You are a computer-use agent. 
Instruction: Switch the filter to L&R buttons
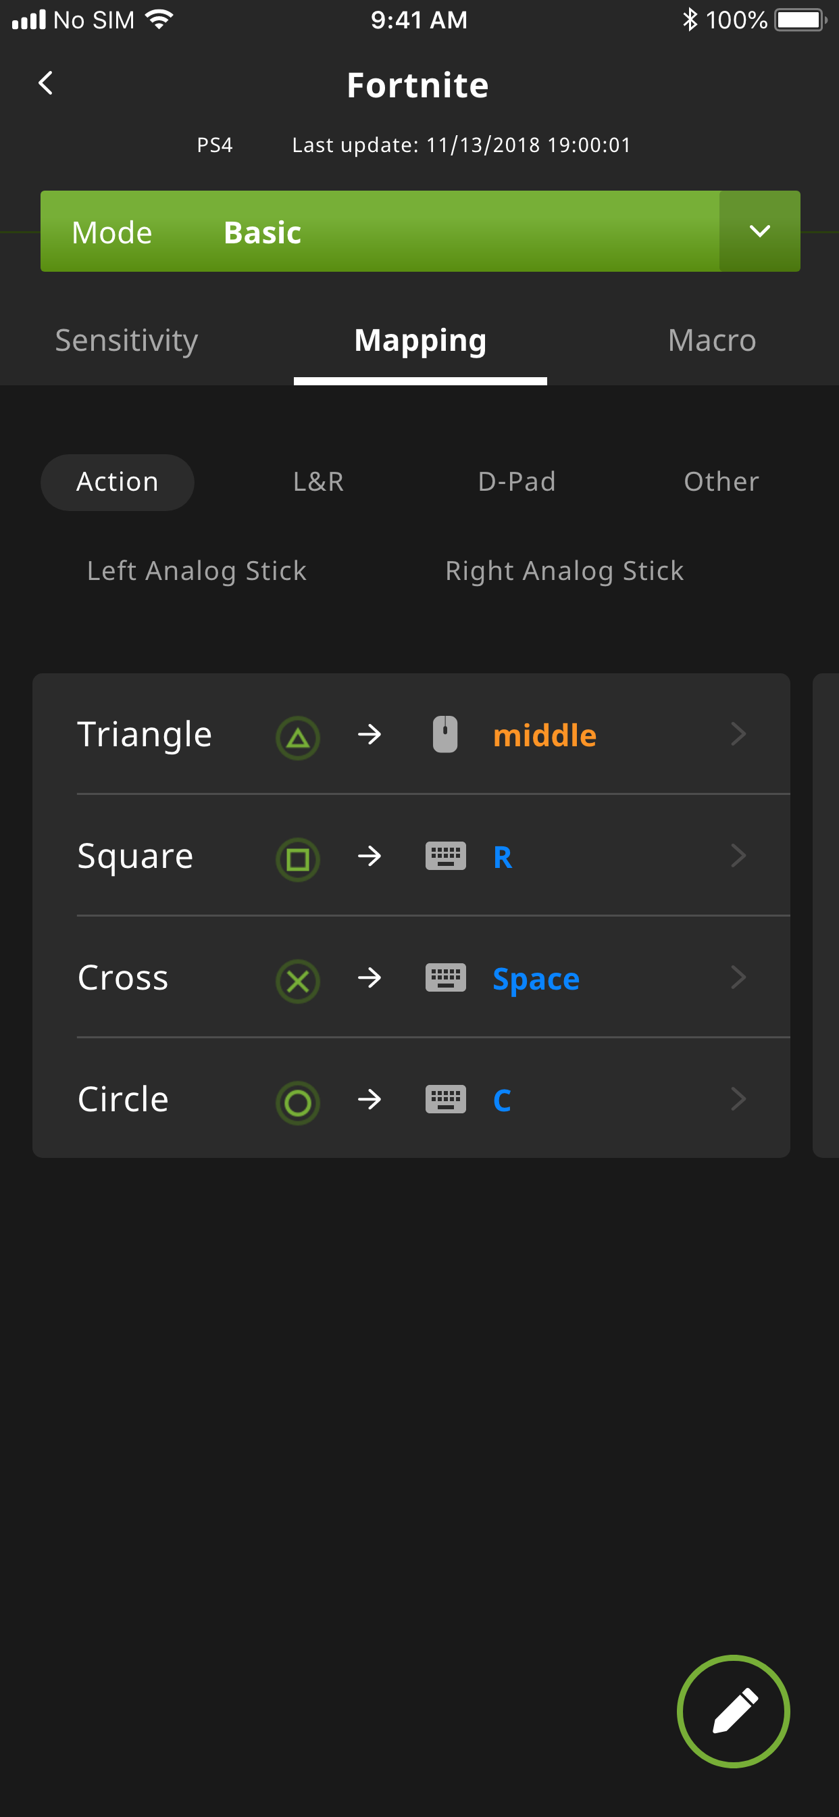317,482
